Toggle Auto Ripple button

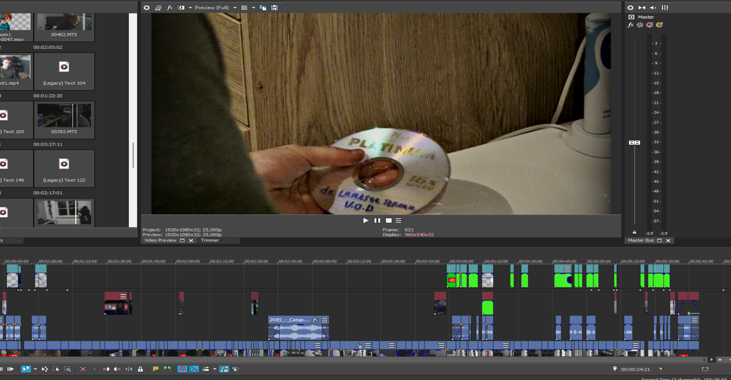point(206,369)
